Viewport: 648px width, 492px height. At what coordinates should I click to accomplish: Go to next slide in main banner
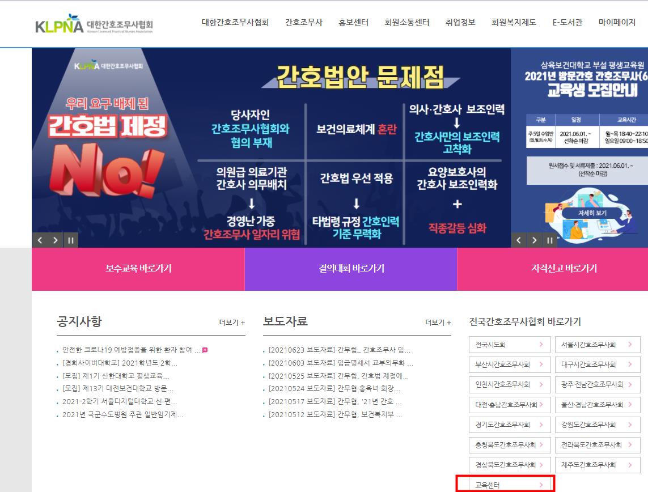point(56,240)
